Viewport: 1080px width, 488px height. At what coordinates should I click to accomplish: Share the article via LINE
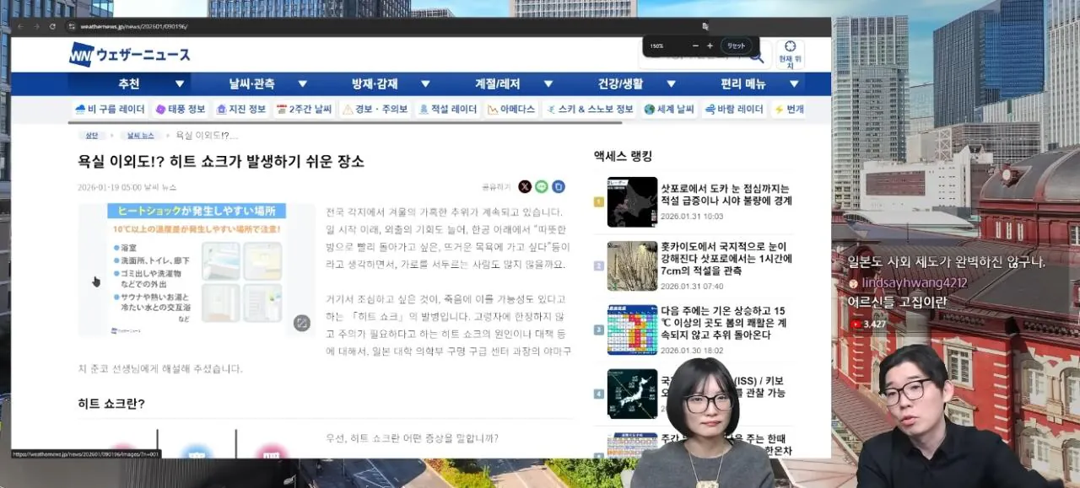click(542, 187)
